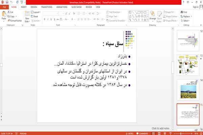Start Slide Show from status bar icon
The width and height of the screenshot is (203, 135).
(171, 133)
